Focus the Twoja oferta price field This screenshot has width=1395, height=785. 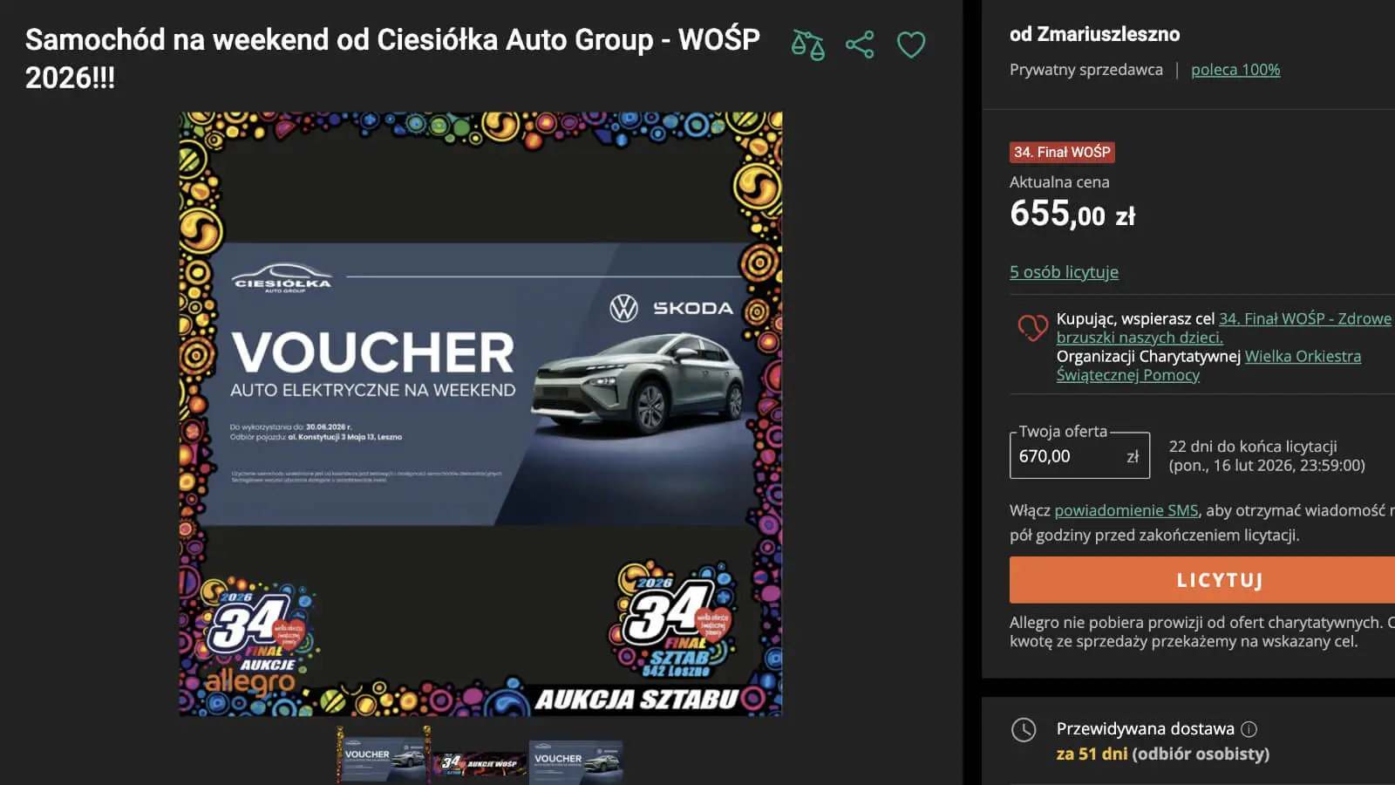click(x=1079, y=455)
